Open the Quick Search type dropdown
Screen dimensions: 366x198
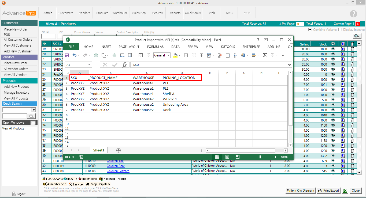34,110
